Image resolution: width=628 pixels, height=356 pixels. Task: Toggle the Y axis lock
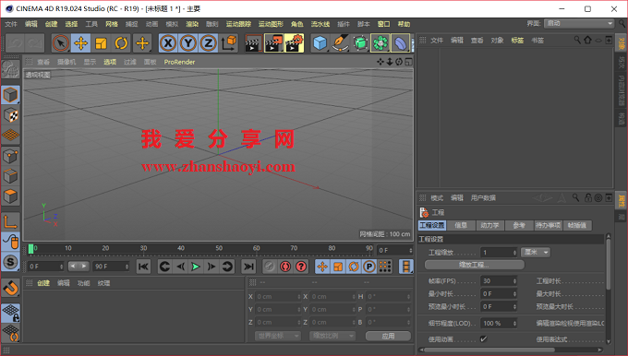(x=188, y=43)
